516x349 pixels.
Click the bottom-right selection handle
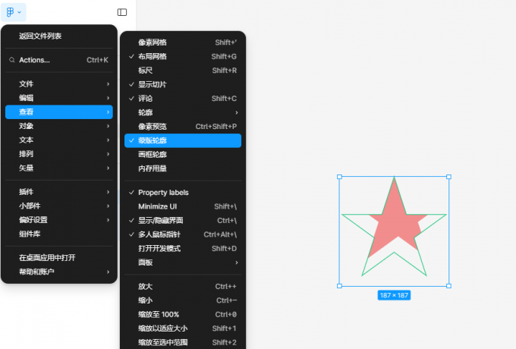pos(448,286)
